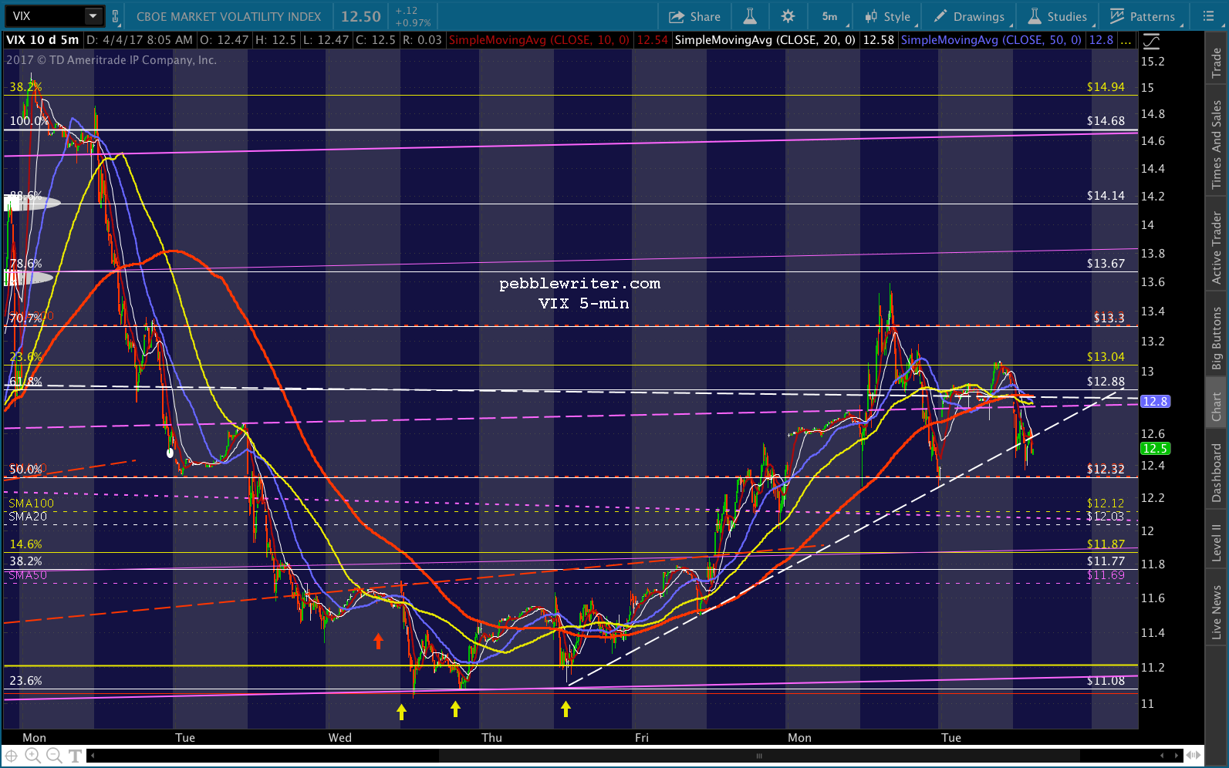Click the $11.08 price level label
Image resolution: width=1229 pixels, height=768 pixels.
coord(1106,681)
